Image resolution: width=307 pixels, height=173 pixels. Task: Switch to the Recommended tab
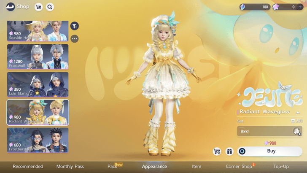[x=28, y=166]
